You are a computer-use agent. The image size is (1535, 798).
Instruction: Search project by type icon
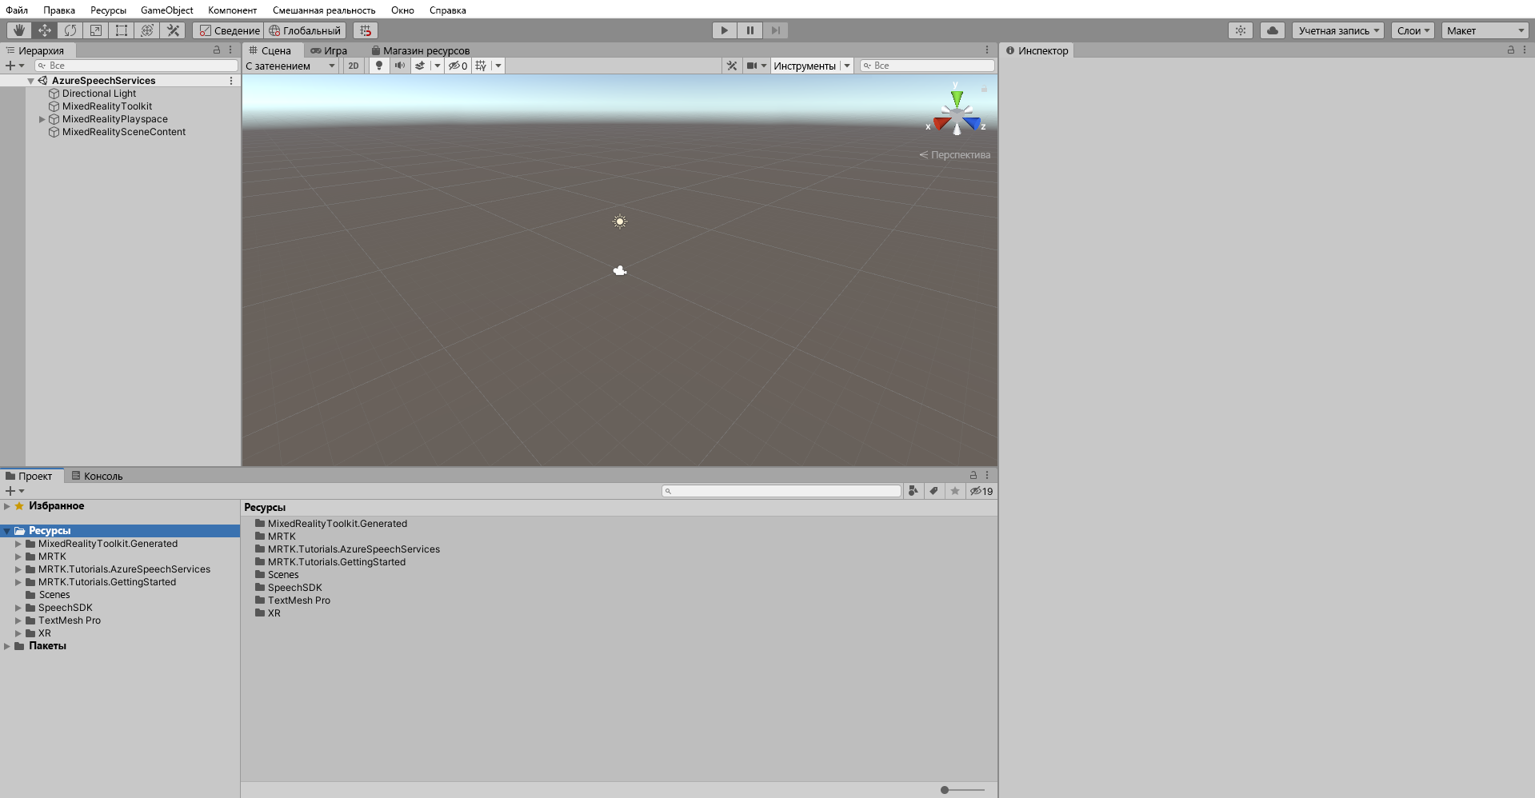[x=913, y=491]
